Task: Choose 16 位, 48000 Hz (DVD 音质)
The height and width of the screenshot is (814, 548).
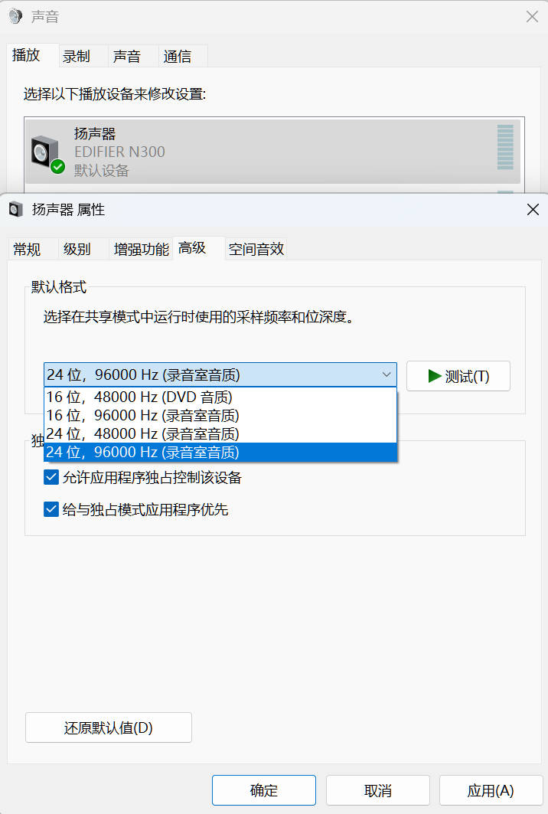Action: [220, 397]
